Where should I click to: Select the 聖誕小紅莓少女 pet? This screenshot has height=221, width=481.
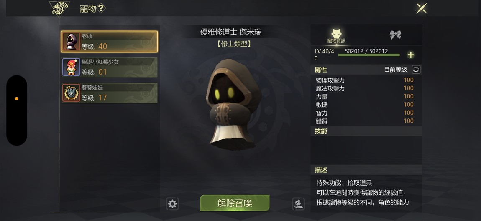pyautogui.click(x=110, y=67)
